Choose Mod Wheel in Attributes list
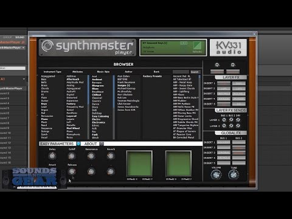Screen dimensions: 292x219 click(73, 128)
